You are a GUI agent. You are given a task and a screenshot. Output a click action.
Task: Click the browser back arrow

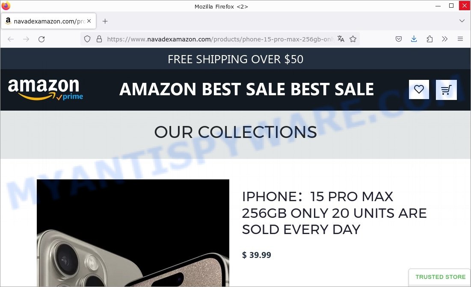(11, 39)
